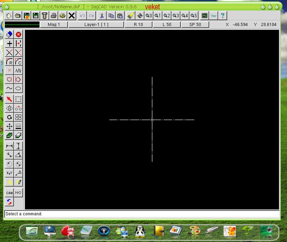
Task: Select zoom preset Q4
Action: pos(185,16)
